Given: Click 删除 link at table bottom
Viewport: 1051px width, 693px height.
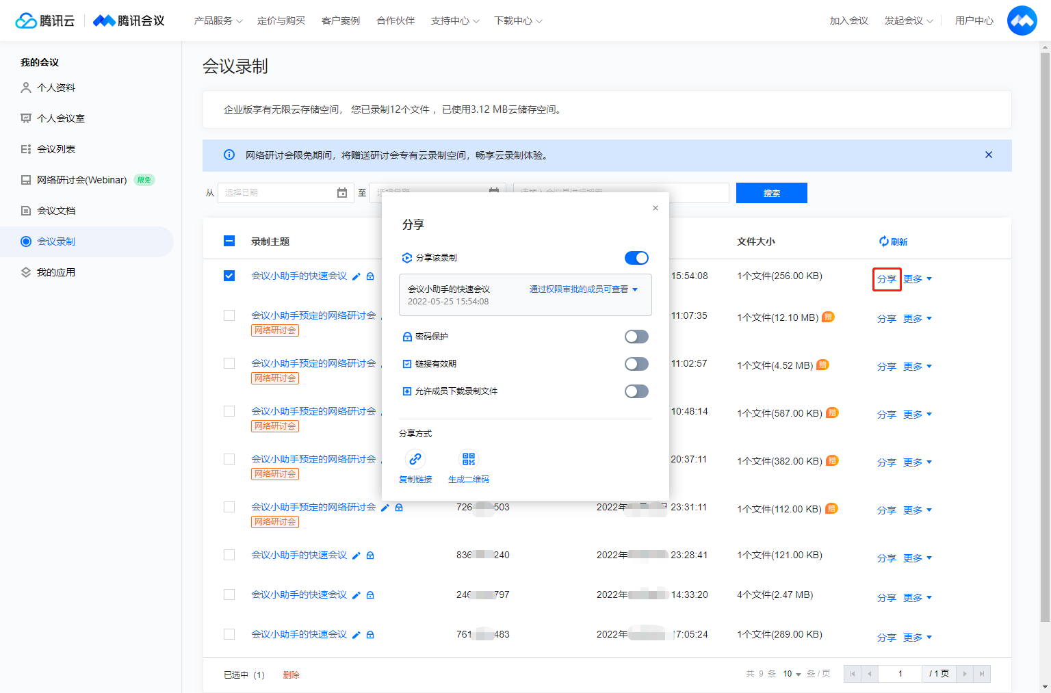Looking at the screenshot, I should point(291,675).
